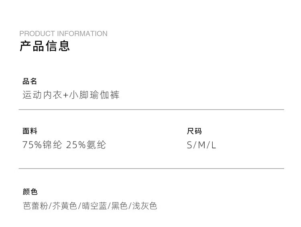Image resolution: width=301 pixels, height=227 pixels.
Task: Select the 晴空蓝 color option
Action: click(94, 206)
